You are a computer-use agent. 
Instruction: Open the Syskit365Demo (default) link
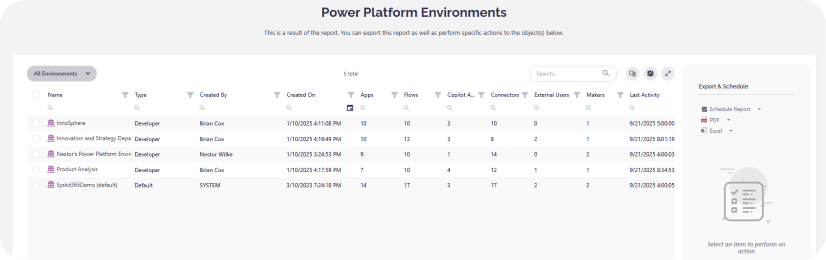[87, 185]
